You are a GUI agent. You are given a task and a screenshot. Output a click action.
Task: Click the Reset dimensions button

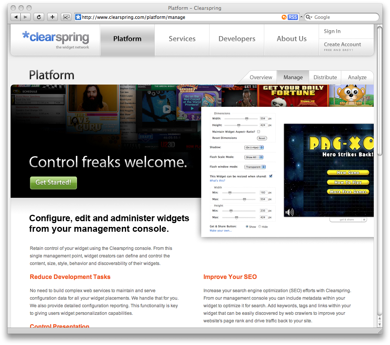pos(262,138)
